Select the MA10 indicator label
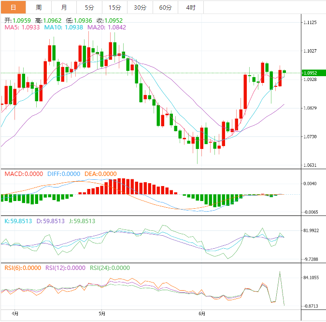The height and width of the screenshot is (322, 326). tap(63, 28)
